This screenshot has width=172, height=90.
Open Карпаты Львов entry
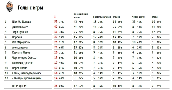tap(21, 52)
